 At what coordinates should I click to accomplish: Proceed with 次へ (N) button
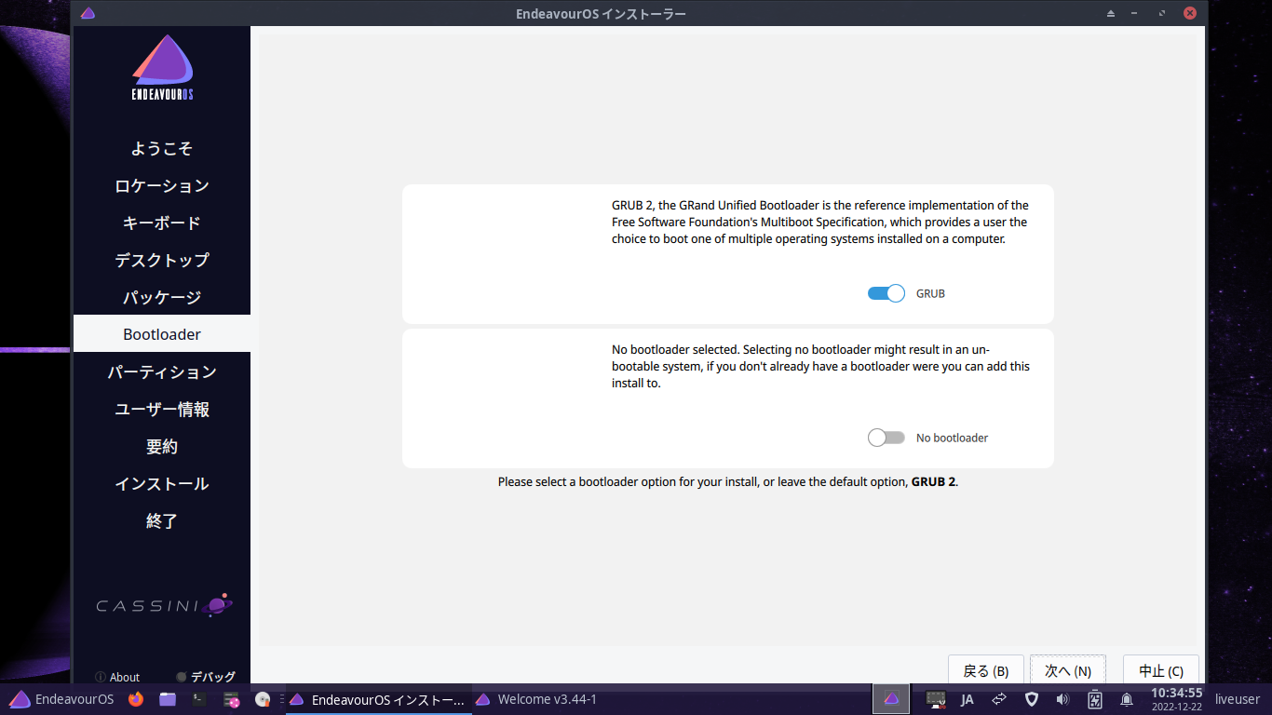pos(1068,670)
